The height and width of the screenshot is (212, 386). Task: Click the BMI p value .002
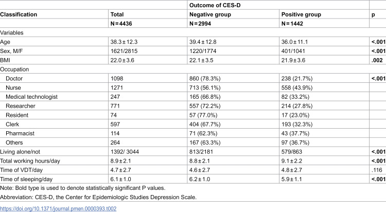pos(377,60)
